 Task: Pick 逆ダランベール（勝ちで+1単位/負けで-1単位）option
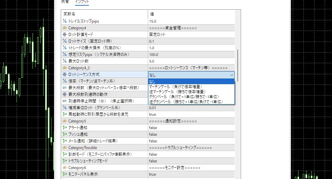point(191,102)
